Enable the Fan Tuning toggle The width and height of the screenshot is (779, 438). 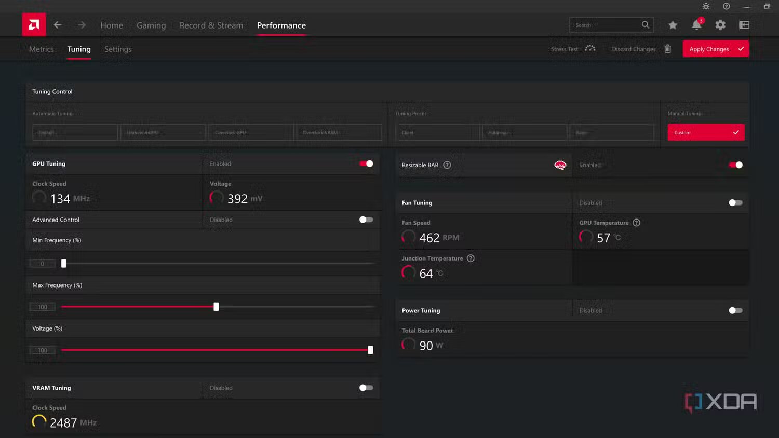click(x=735, y=203)
